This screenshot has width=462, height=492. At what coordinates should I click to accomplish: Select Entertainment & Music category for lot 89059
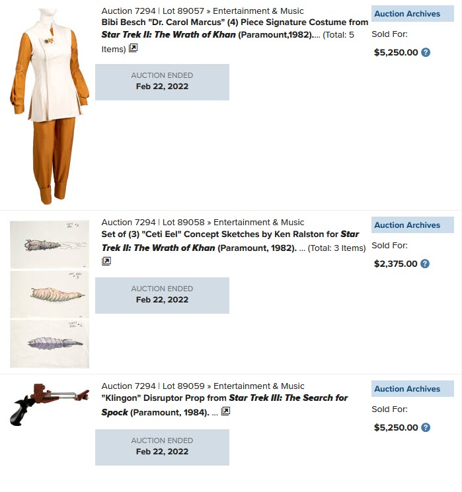coord(259,386)
